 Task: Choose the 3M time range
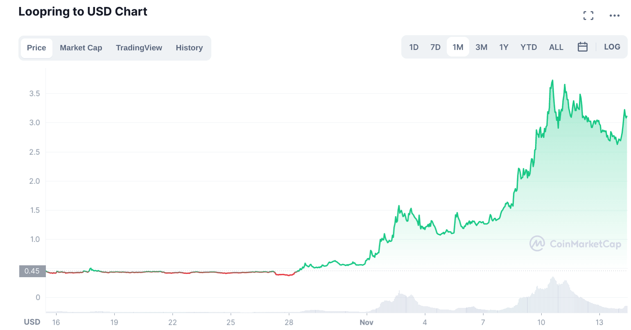pyautogui.click(x=481, y=47)
